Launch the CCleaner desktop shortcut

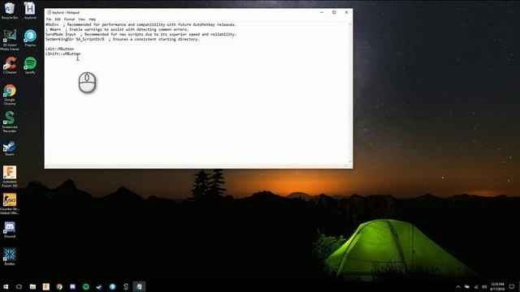pos(10,65)
